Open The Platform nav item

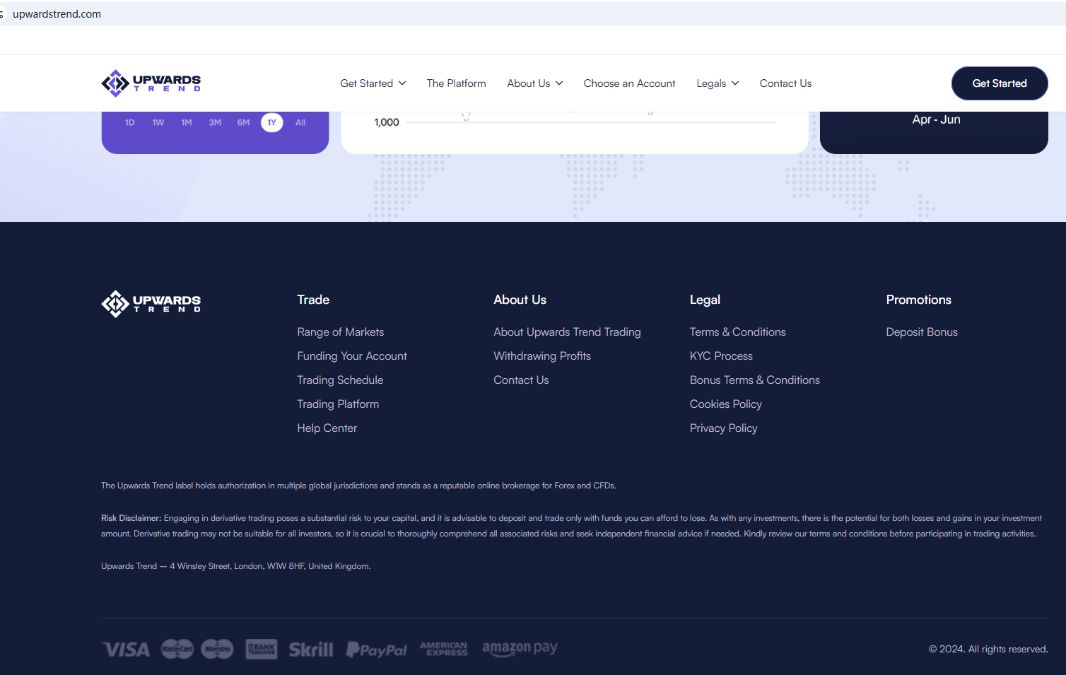pyautogui.click(x=456, y=83)
